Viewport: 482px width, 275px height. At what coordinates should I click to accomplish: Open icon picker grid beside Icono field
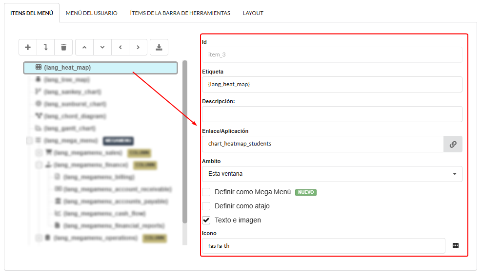(456, 246)
